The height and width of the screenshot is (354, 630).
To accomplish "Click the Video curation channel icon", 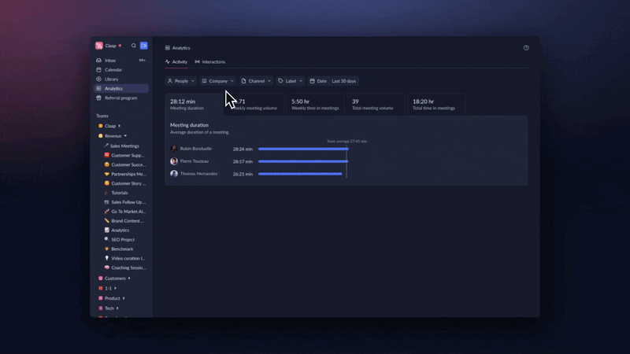I will 106,258.
